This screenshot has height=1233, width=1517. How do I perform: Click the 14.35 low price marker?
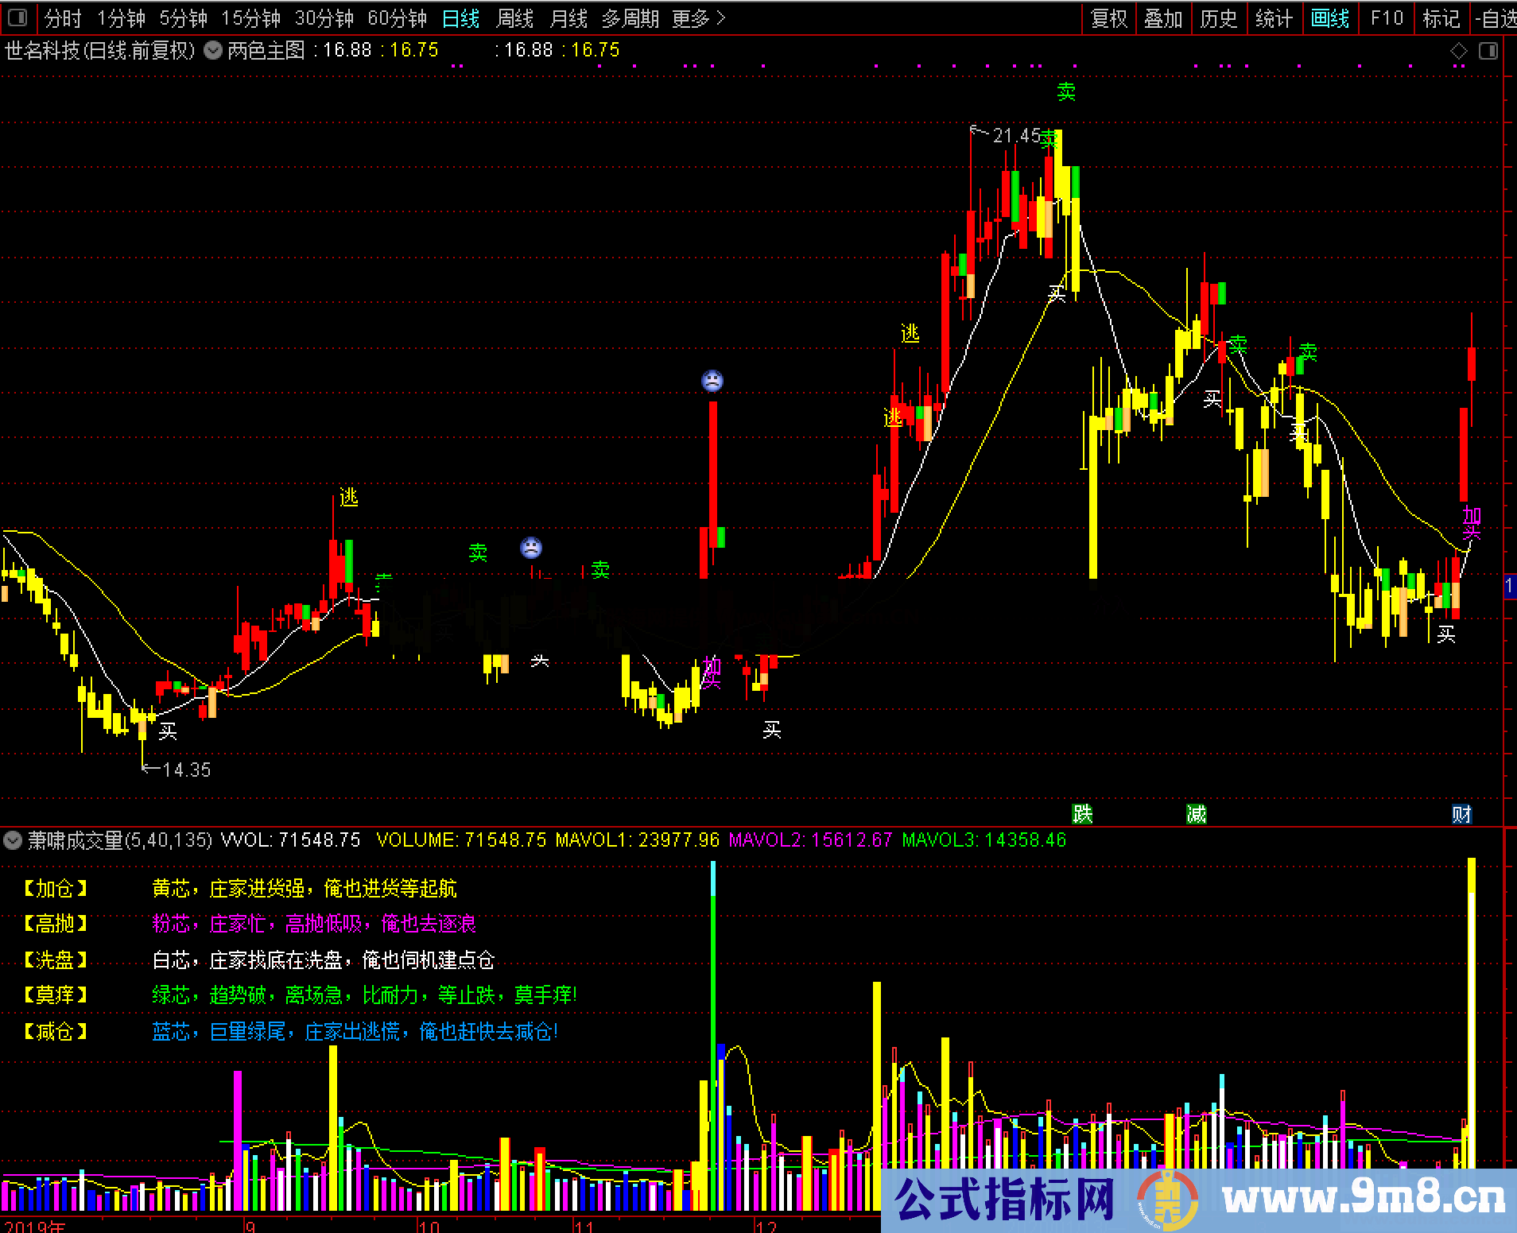186,770
